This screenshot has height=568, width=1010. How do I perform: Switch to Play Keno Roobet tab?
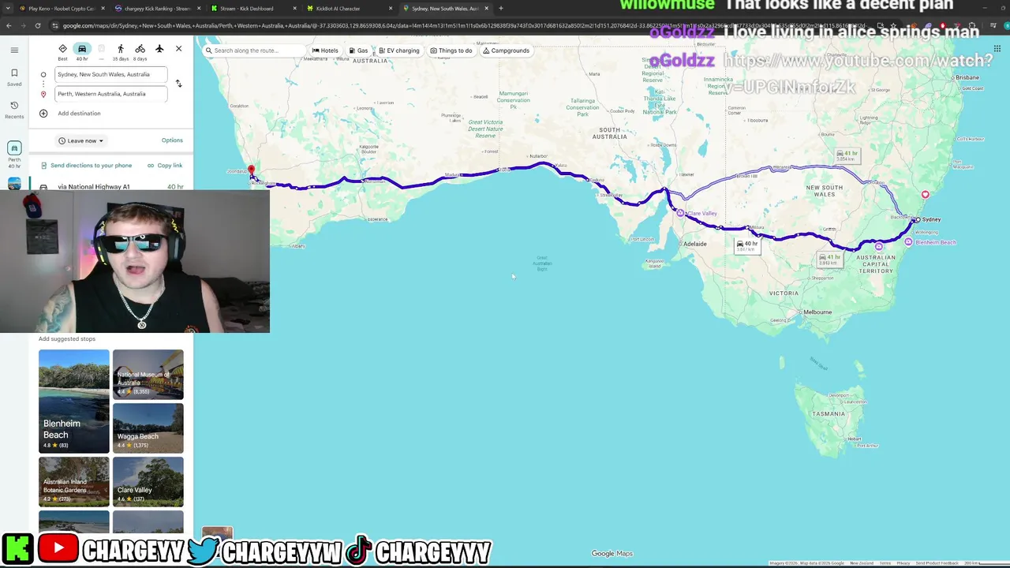click(x=61, y=9)
